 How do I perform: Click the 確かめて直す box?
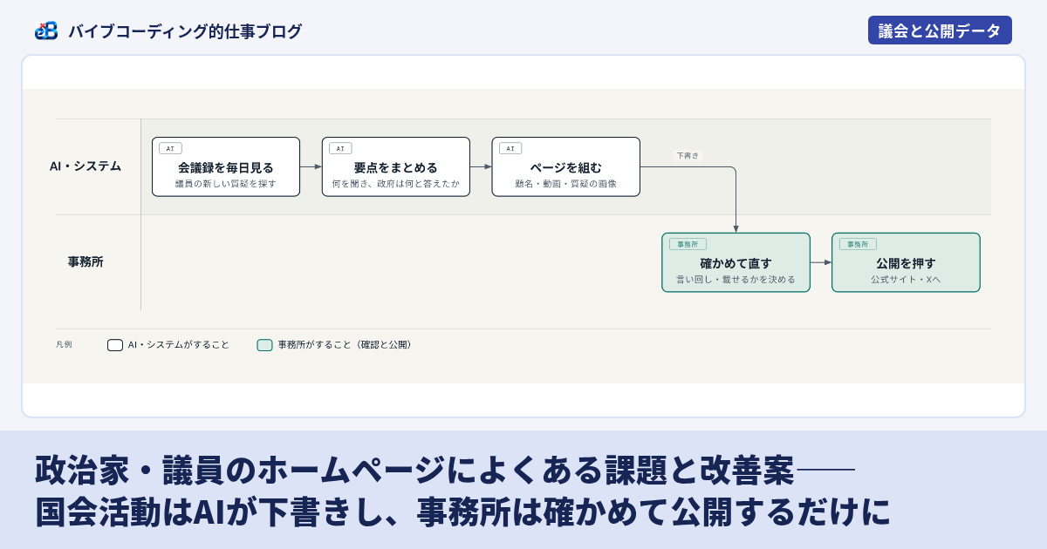(736, 262)
